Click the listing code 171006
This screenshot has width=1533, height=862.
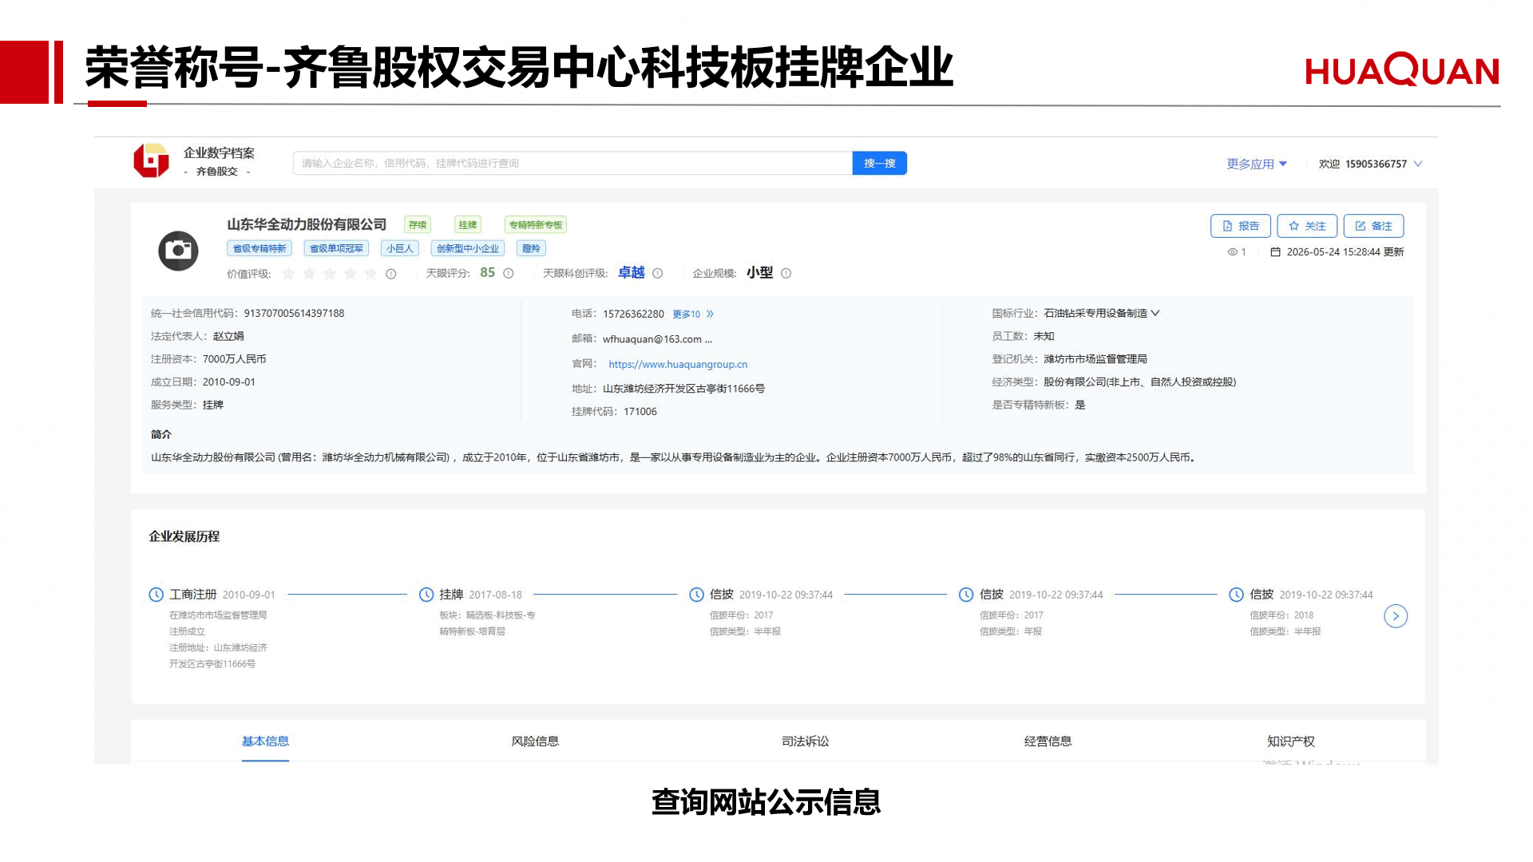[640, 412]
